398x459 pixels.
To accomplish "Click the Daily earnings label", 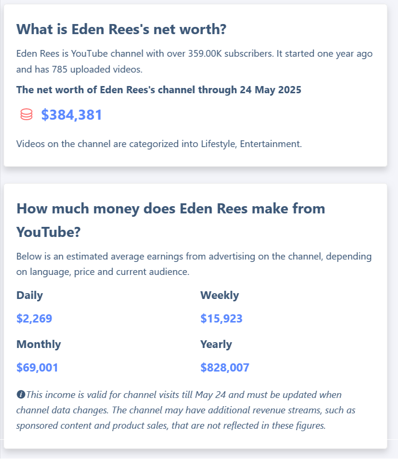I will [x=29, y=295].
